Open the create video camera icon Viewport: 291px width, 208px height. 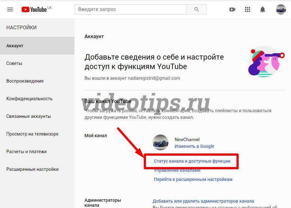coord(232,9)
